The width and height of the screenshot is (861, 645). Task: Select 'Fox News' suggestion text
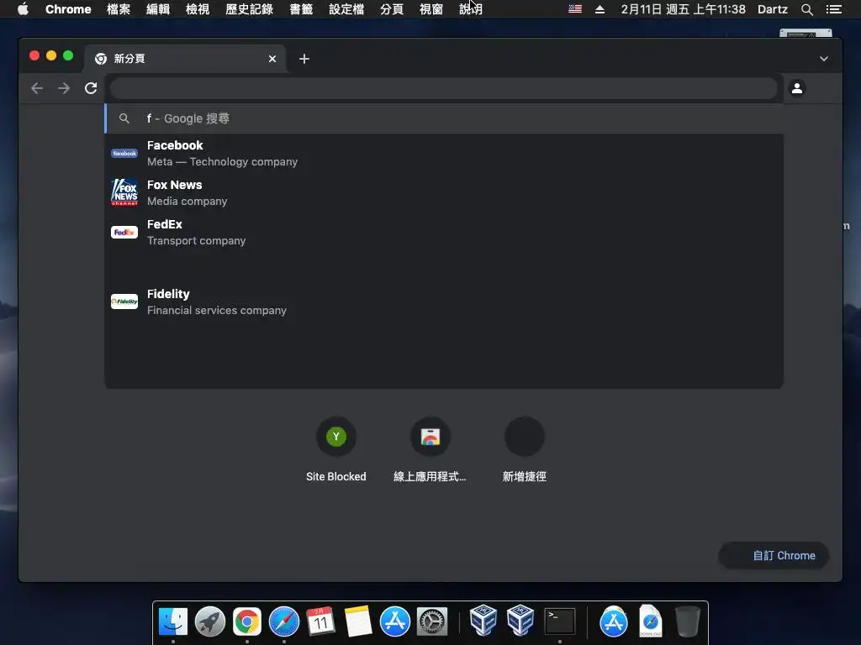[x=175, y=185]
